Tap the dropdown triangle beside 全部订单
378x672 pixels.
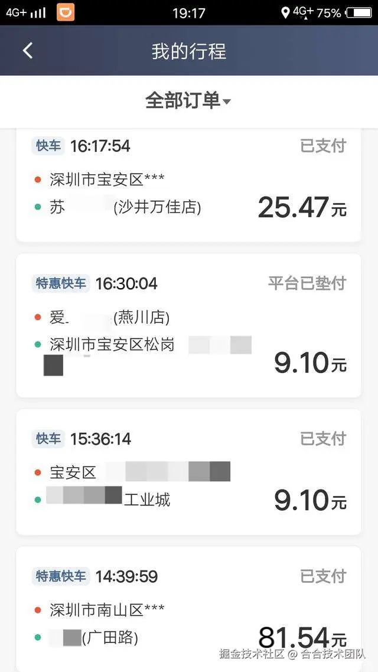click(x=227, y=102)
